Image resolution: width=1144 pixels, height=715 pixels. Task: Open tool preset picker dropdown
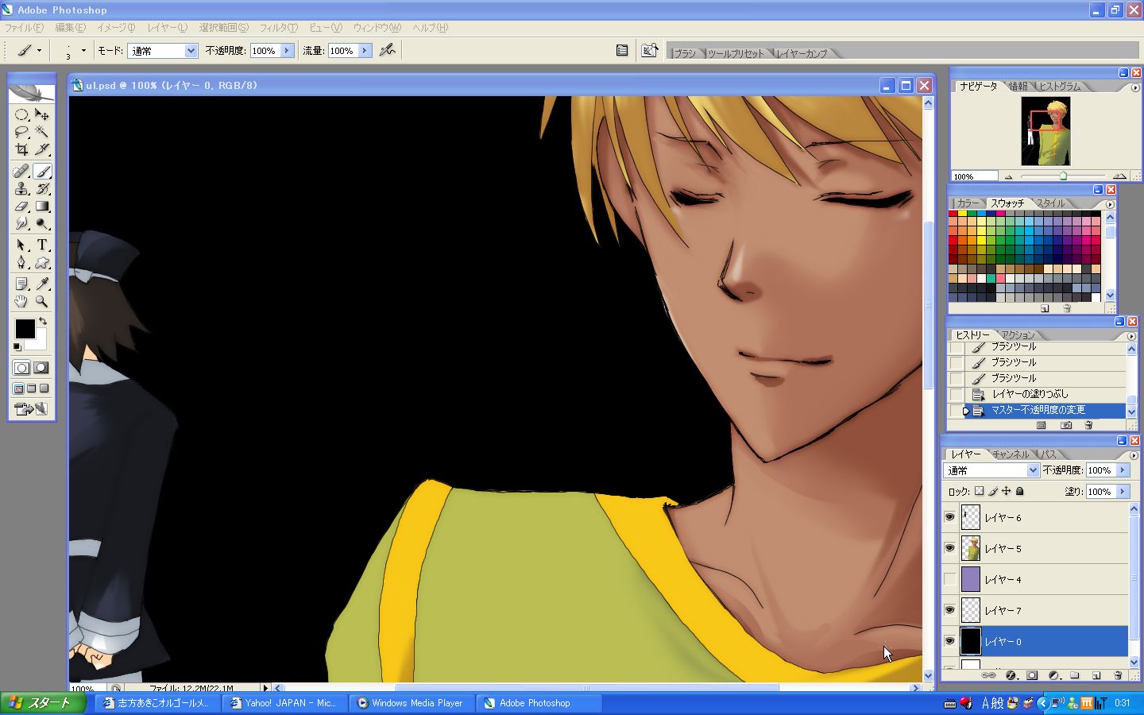(39, 51)
